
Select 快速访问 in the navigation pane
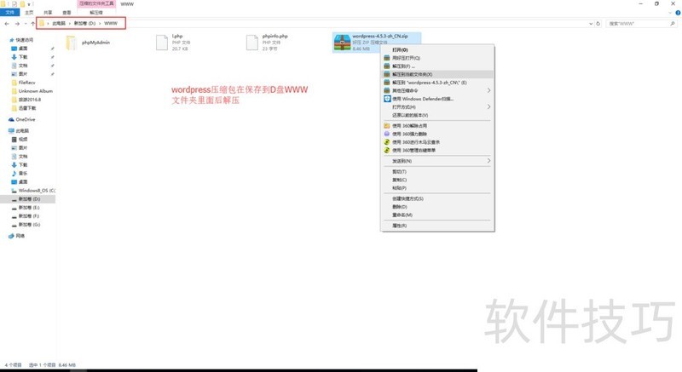coord(25,40)
